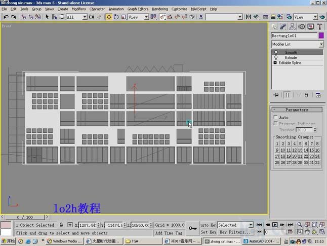
Task: Click the Align tool icon
Action: [256, 17]
